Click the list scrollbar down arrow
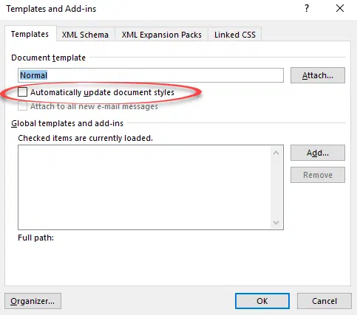Viewport: 357px width, 315px height. (x=276, y=222)
